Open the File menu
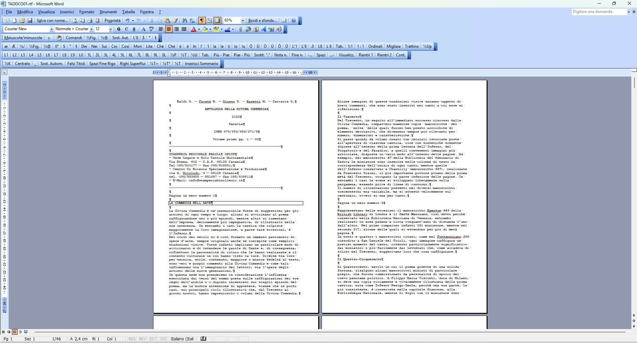Viewport: 637px width, 344px height. pyautogui.click(x=9, y=12)
